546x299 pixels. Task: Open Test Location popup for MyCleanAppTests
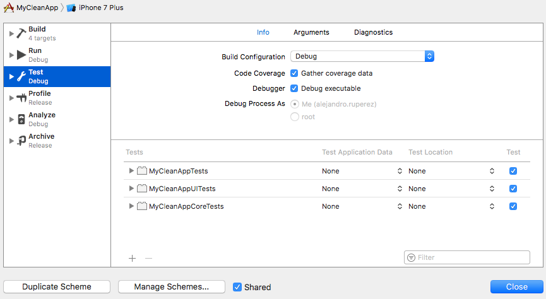point(451,171)
